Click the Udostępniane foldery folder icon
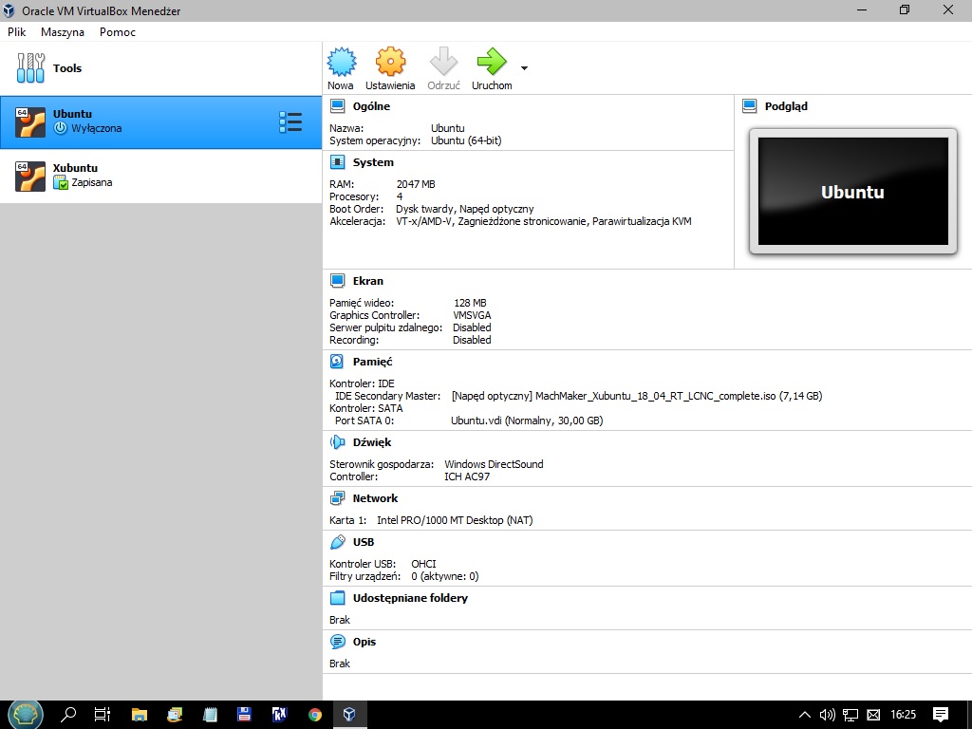 point(337,598)
